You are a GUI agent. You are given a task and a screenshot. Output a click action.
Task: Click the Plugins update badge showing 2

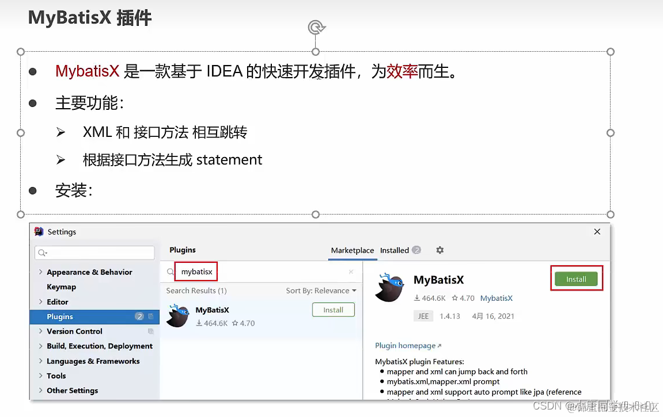coord(139,316)
